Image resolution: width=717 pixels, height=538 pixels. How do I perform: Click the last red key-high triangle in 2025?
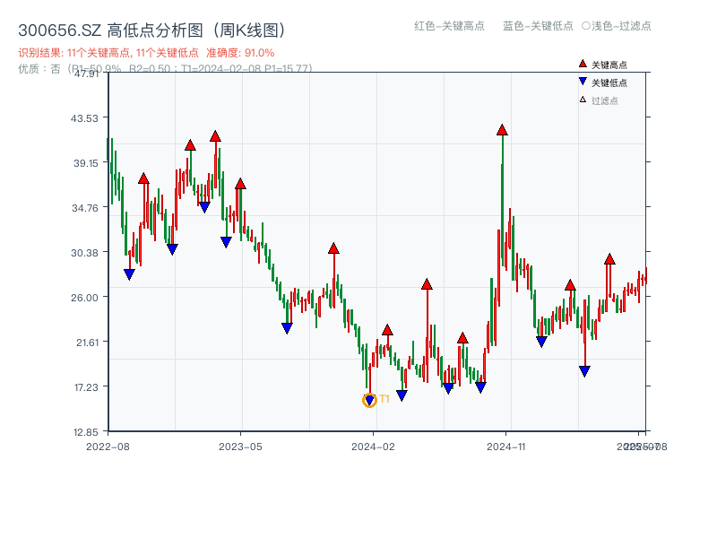click(609, 259)
